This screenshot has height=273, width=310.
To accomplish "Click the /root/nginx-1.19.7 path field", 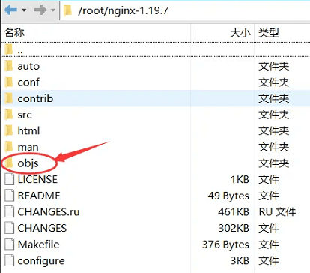I will 185,10.
